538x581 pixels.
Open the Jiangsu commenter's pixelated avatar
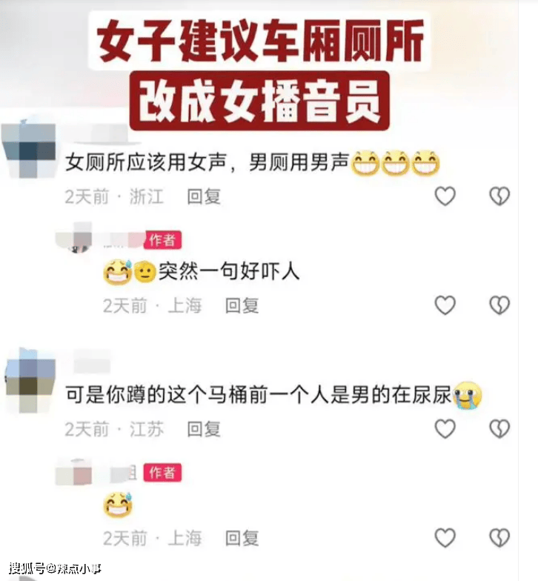(30, 381)
